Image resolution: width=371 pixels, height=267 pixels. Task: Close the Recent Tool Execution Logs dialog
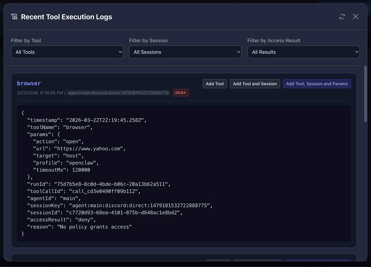[355, 17]
